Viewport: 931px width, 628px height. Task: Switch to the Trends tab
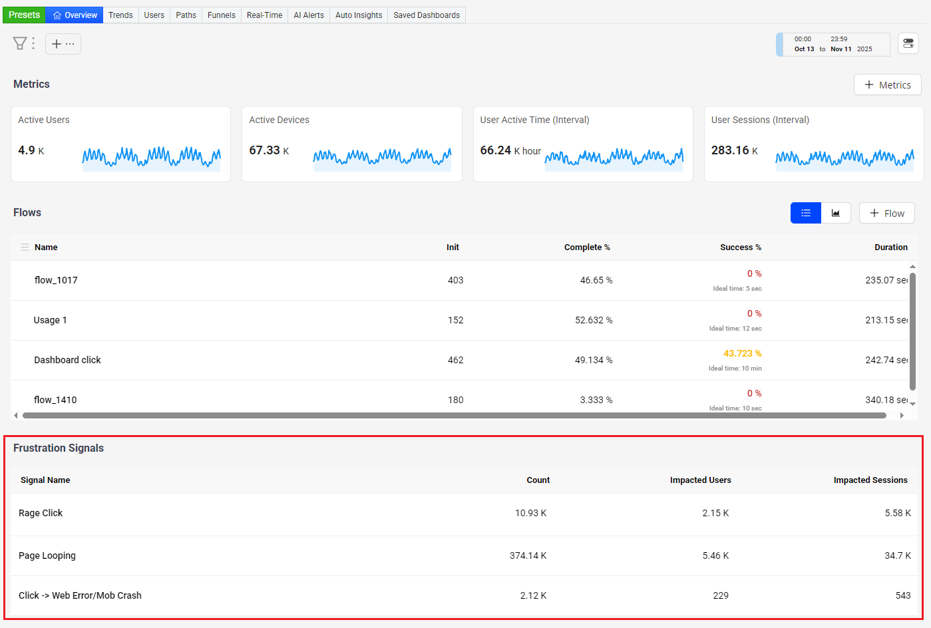point(120,15)
